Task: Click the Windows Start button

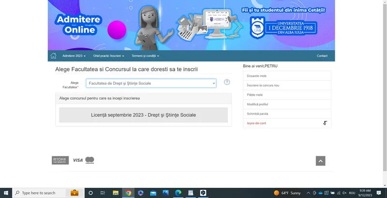Action: point(5,193)
